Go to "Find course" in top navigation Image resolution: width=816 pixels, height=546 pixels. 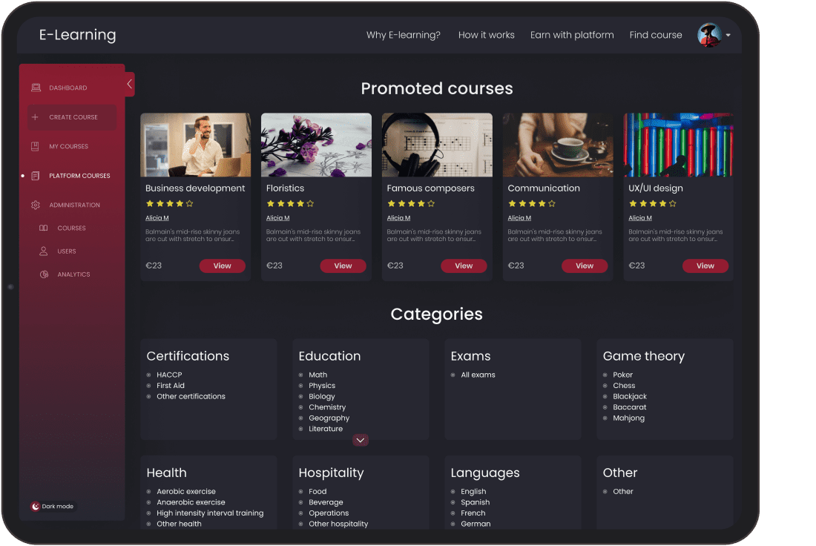click(x=656, y=35)
